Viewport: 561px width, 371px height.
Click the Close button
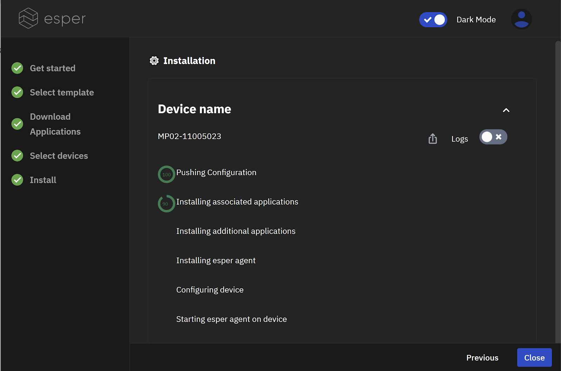[534, 357]
